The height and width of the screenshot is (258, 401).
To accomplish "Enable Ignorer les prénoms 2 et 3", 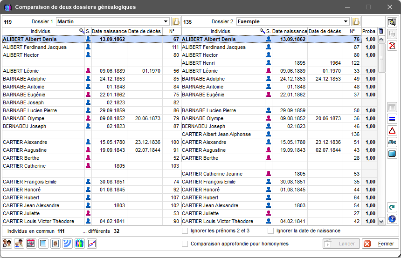I will 185,231.
